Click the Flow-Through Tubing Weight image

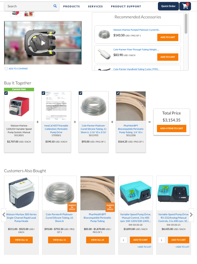coord(104,54)
